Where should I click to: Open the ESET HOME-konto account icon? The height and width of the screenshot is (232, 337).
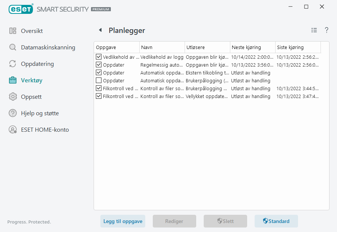pyautogui.click(x=13, y=129)
